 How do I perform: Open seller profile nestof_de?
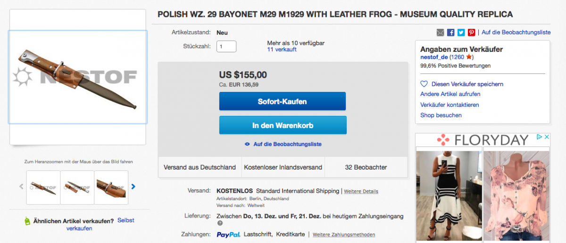[x=434, y=57]
